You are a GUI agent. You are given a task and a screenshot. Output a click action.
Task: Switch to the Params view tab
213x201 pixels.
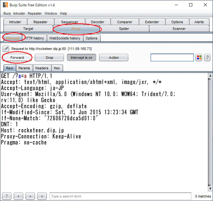[24, 68]
